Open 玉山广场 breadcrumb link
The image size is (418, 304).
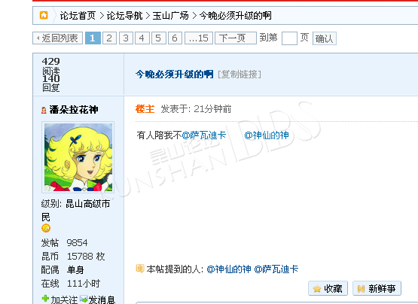[x=171, y=16]
